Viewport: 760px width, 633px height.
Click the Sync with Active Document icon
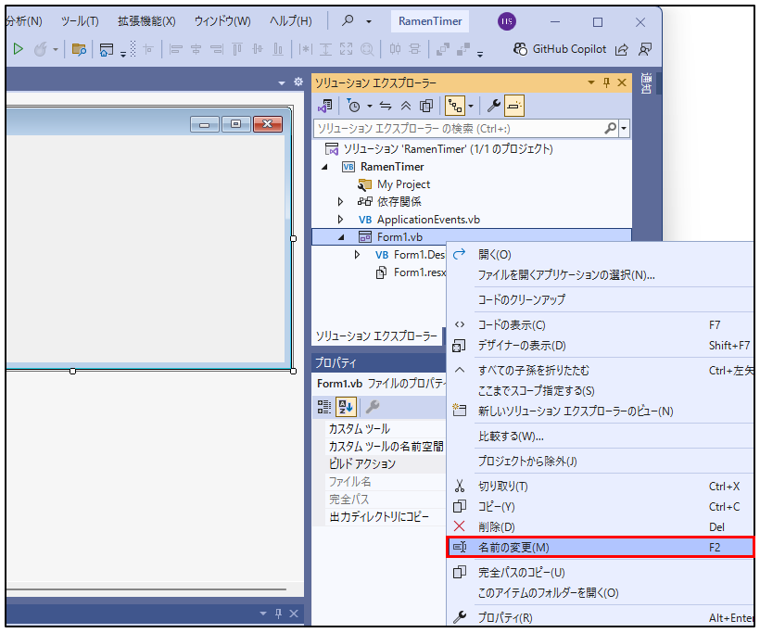coord(386,106)
